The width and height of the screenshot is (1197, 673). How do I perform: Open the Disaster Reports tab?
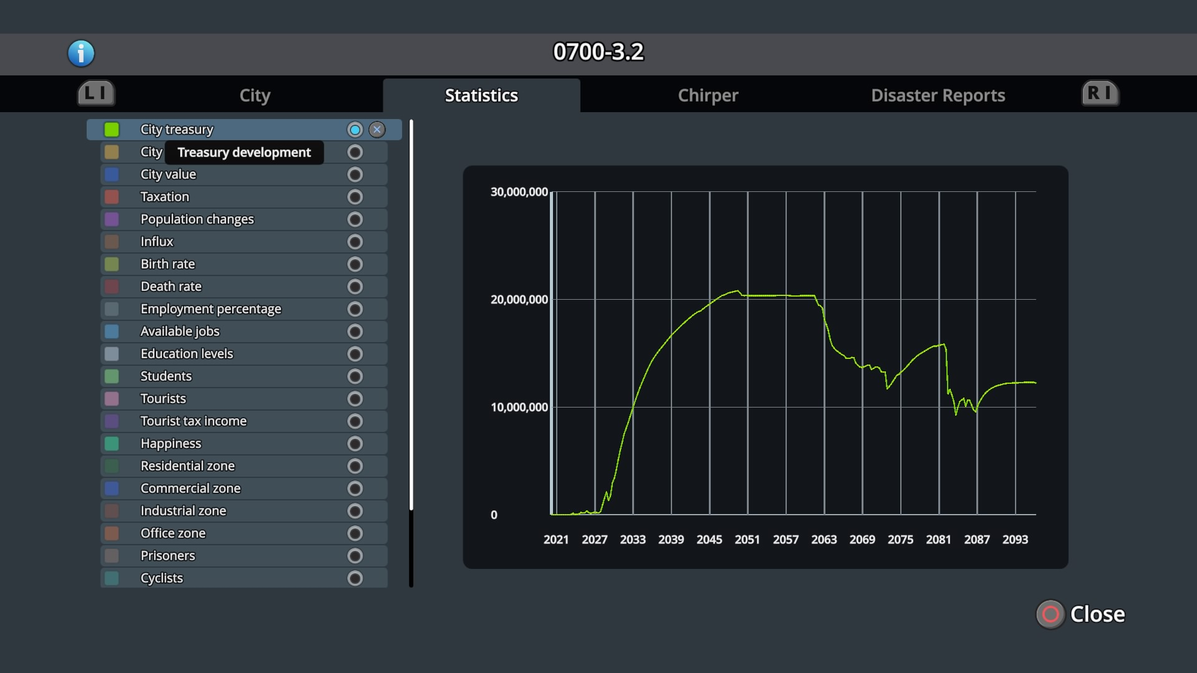938,95
